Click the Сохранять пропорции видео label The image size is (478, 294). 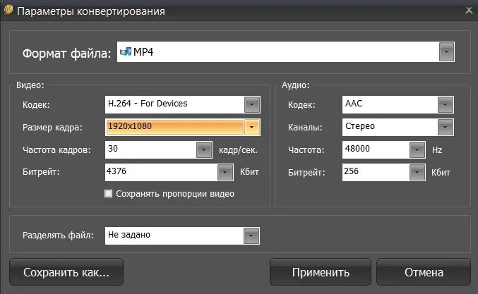[x=175, y=194]
